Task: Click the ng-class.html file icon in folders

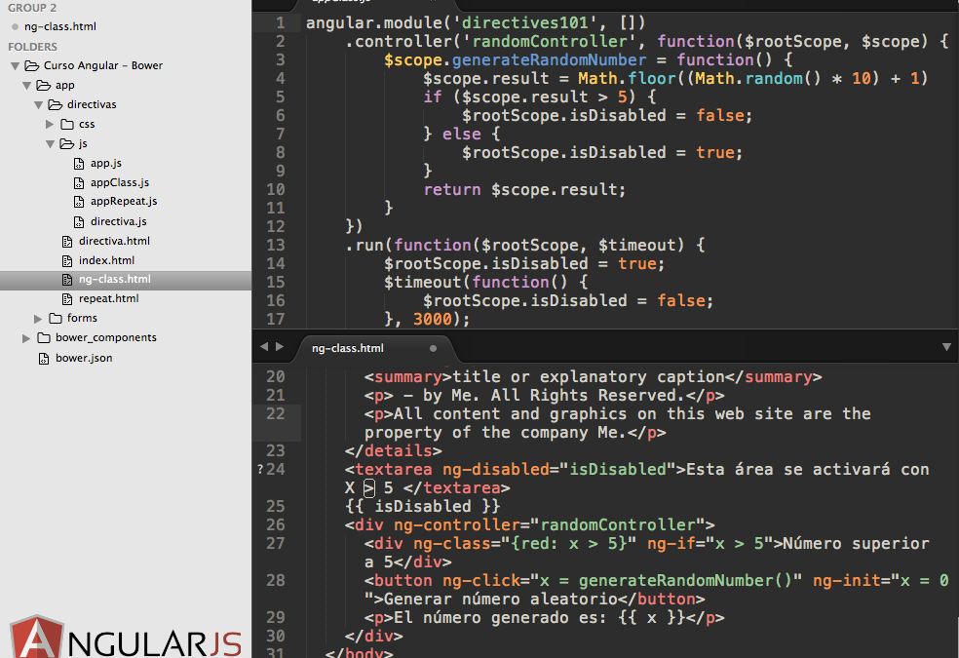Action: (67, 280)
